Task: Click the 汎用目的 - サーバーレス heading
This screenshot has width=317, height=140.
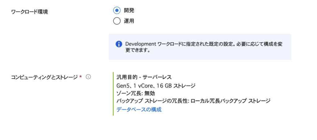Action: (144, 77)
